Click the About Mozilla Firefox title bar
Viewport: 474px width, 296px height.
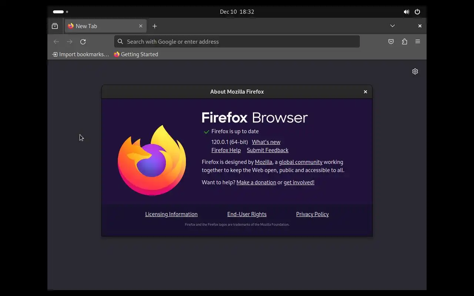[x=237, y=92]
